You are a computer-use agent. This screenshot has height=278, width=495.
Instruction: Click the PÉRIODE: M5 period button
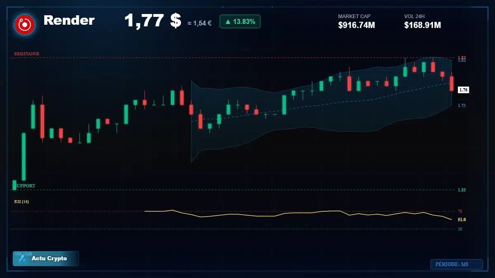[x=456, y=264]
